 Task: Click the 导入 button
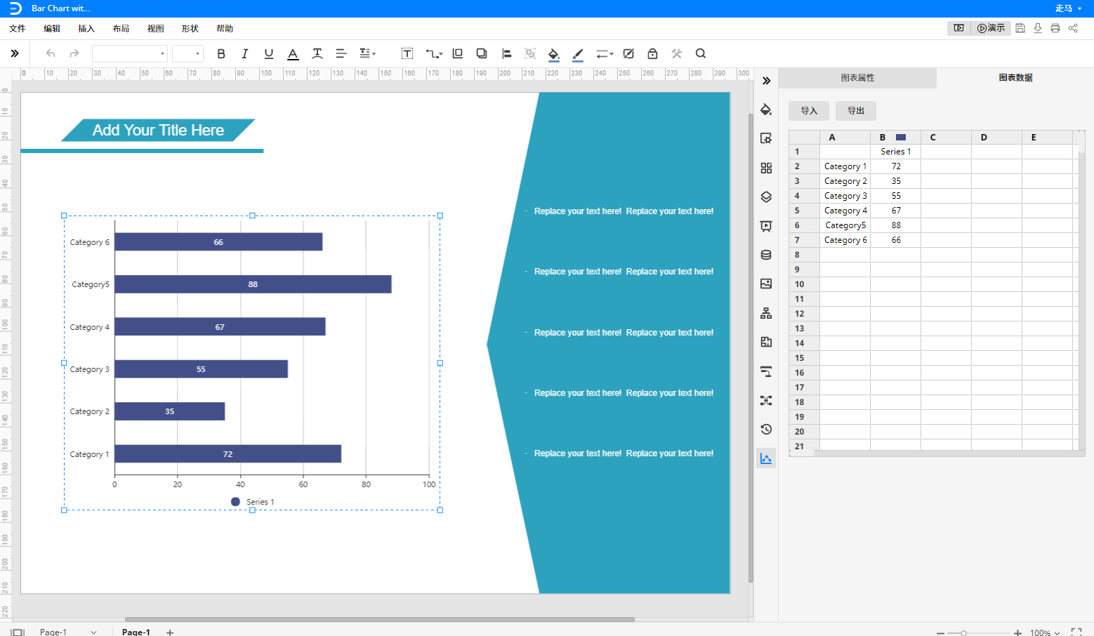click(809, 111)
